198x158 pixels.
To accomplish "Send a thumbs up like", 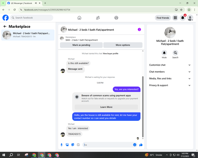I will 141,145.
